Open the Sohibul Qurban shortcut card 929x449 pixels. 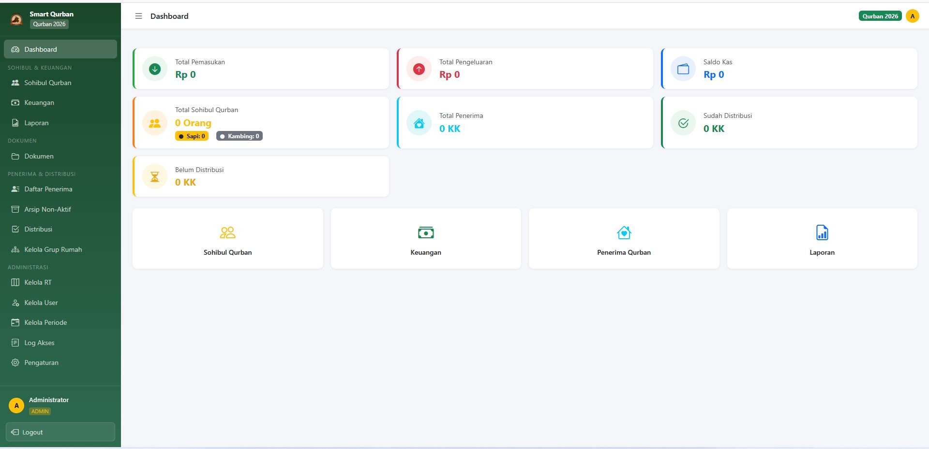coord(228,238)
